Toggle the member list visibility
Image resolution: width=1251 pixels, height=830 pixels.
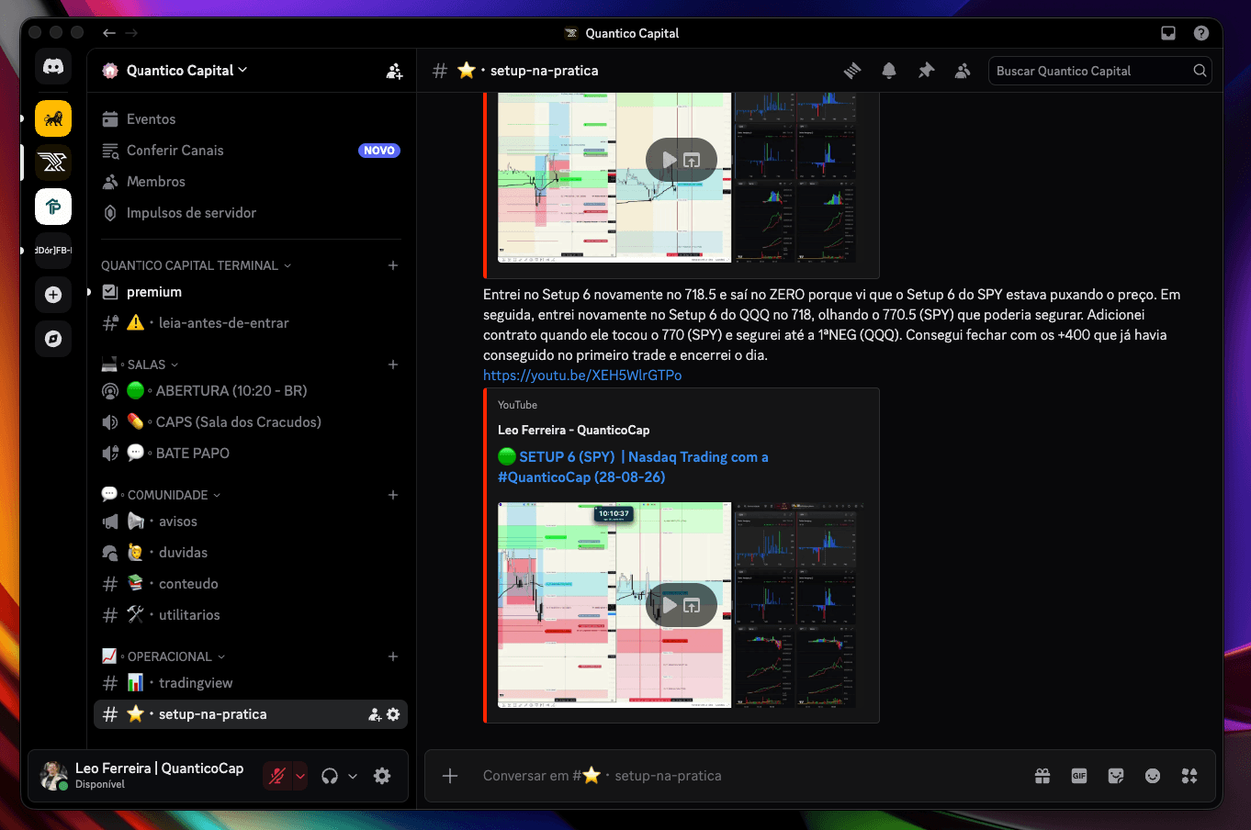tap(963, 71)
